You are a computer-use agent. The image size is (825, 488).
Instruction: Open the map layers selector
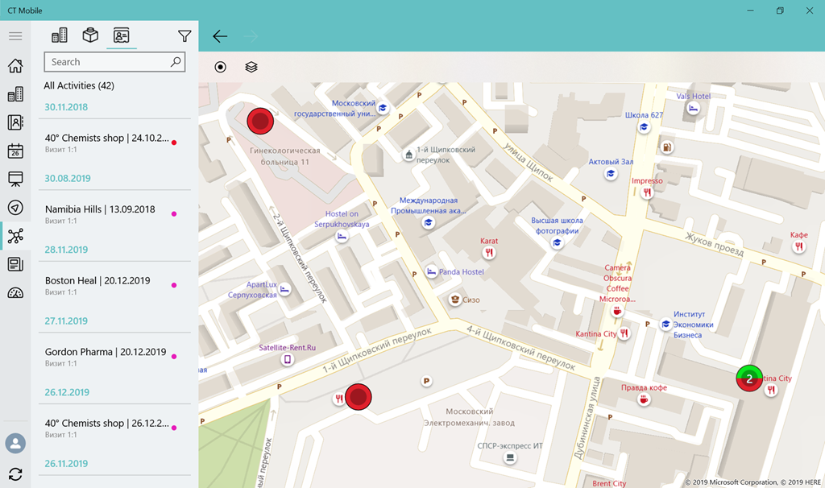click(x=251, y=67)
